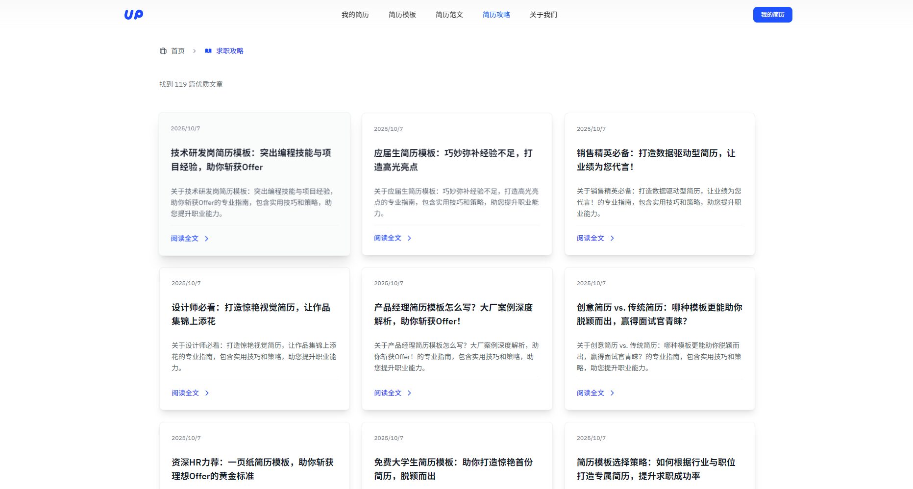The image size is (913, 489).
Task: Open 阅读全文 on the 资深HR力荐 article
Action: 184,488
